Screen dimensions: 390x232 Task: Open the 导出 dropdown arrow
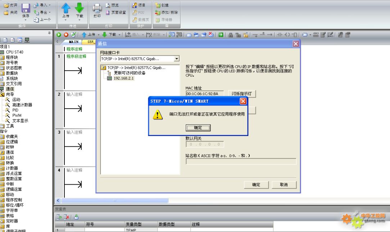[50, 12]
